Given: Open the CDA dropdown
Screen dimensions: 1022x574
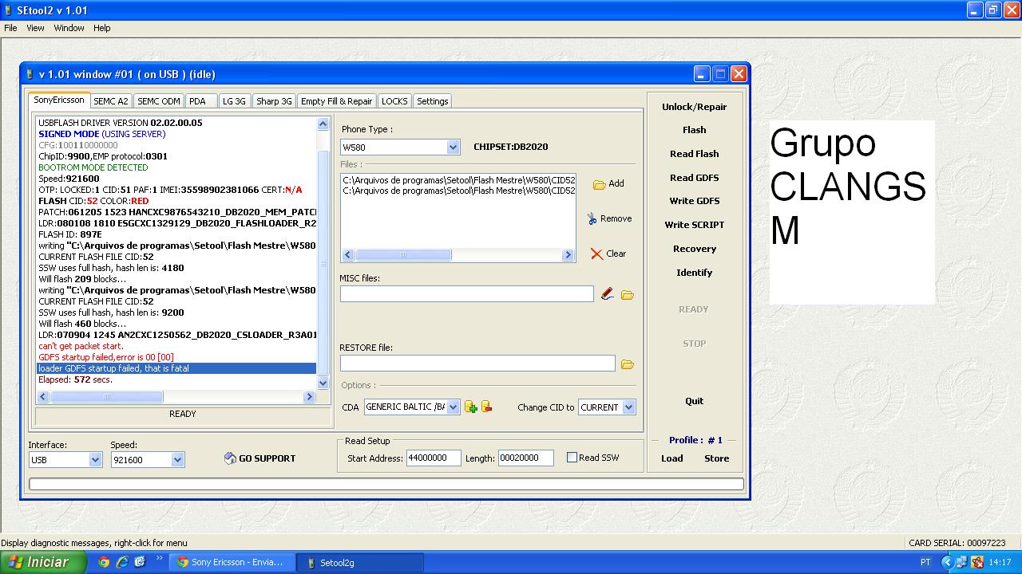Looking at the screenshot, I should click(453, 407).
